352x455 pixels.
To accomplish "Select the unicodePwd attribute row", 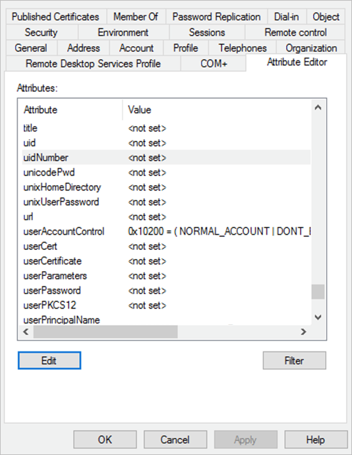I will 166,172.
